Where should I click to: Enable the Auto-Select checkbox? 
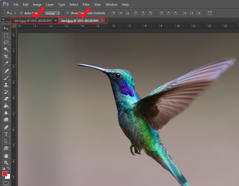(x=21, y=13)
